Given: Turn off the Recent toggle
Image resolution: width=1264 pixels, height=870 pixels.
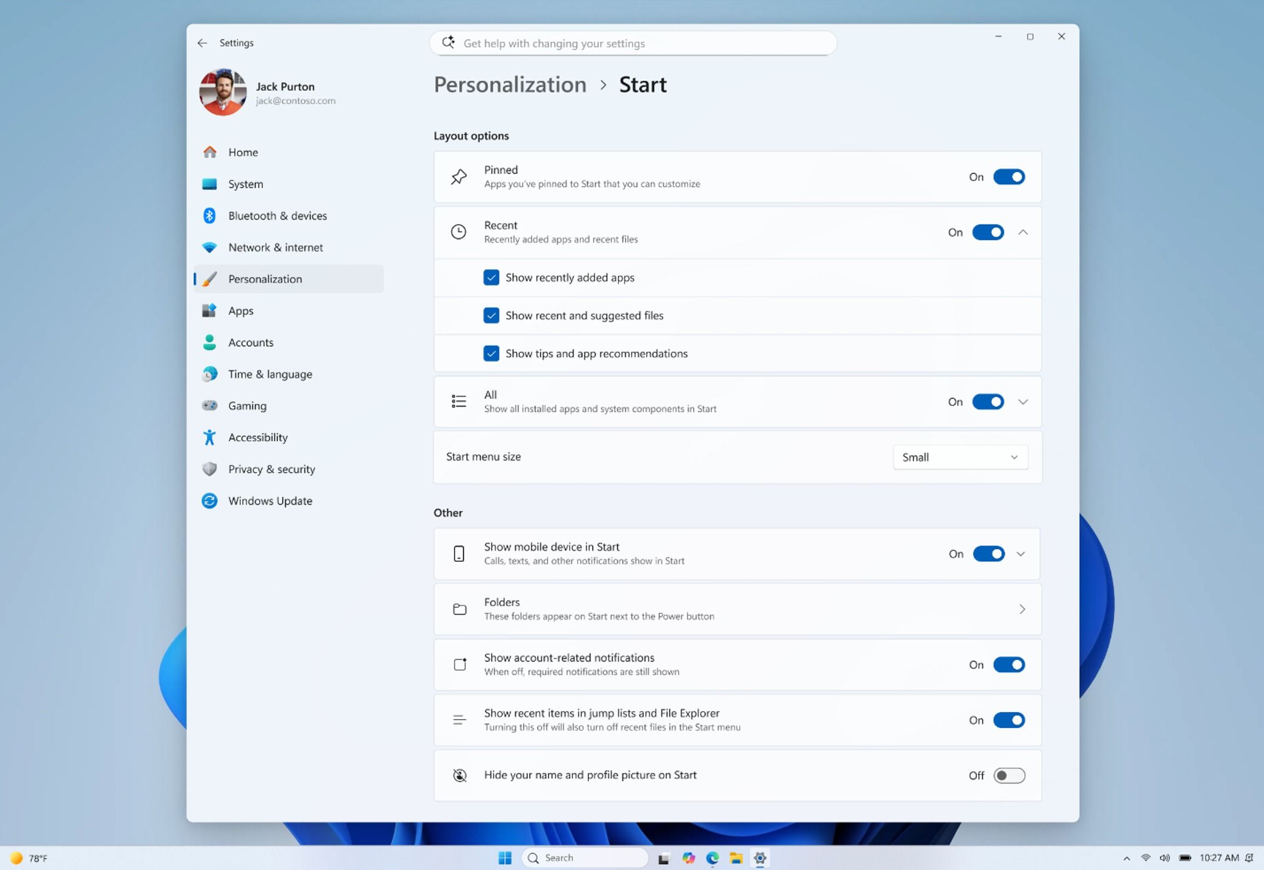Looking at the screenshot, I should (988, 232).
